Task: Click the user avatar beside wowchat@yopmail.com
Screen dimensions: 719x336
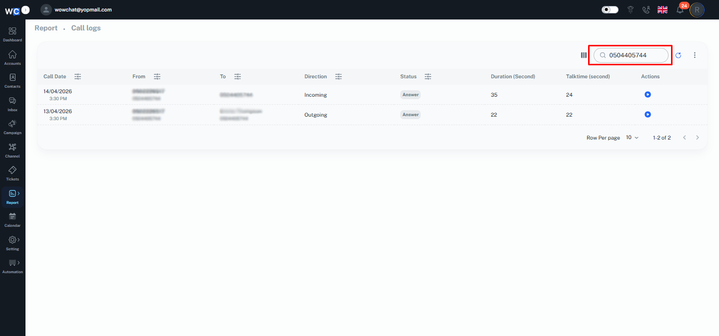Action: pos(46,9)
